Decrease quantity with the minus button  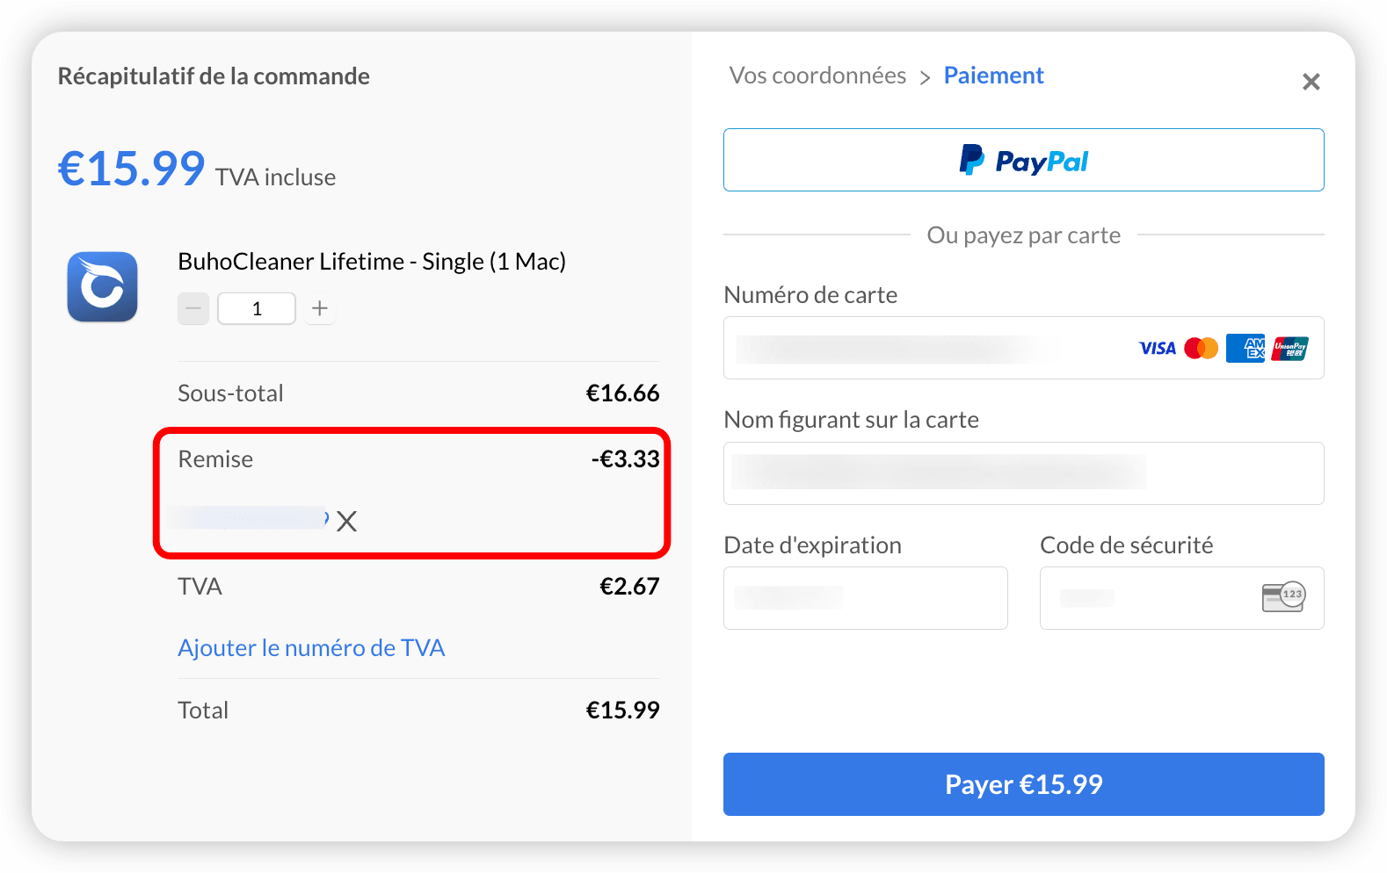(x=193, y=308)
